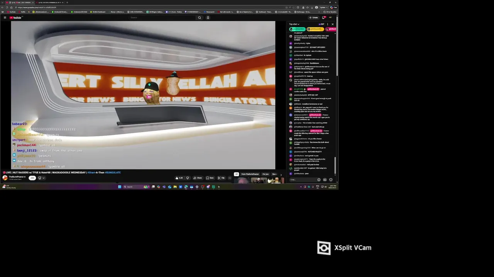This screenshot has height=277, width=494.
Task: Switch to the second browser tab
Action: tap(50, 2)
